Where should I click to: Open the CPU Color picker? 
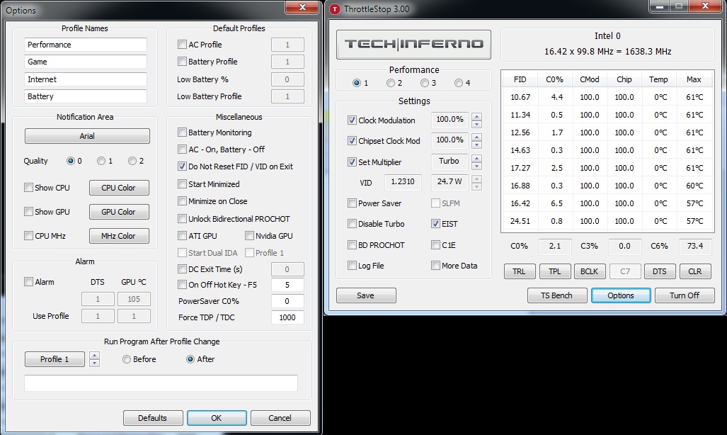(x=119, y=188)
